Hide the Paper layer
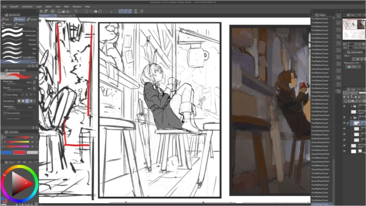The width and height of the screenshot is (366, 206). (x=344, y=151)
